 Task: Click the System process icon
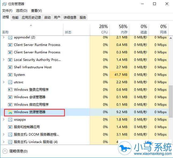point(10,75)
